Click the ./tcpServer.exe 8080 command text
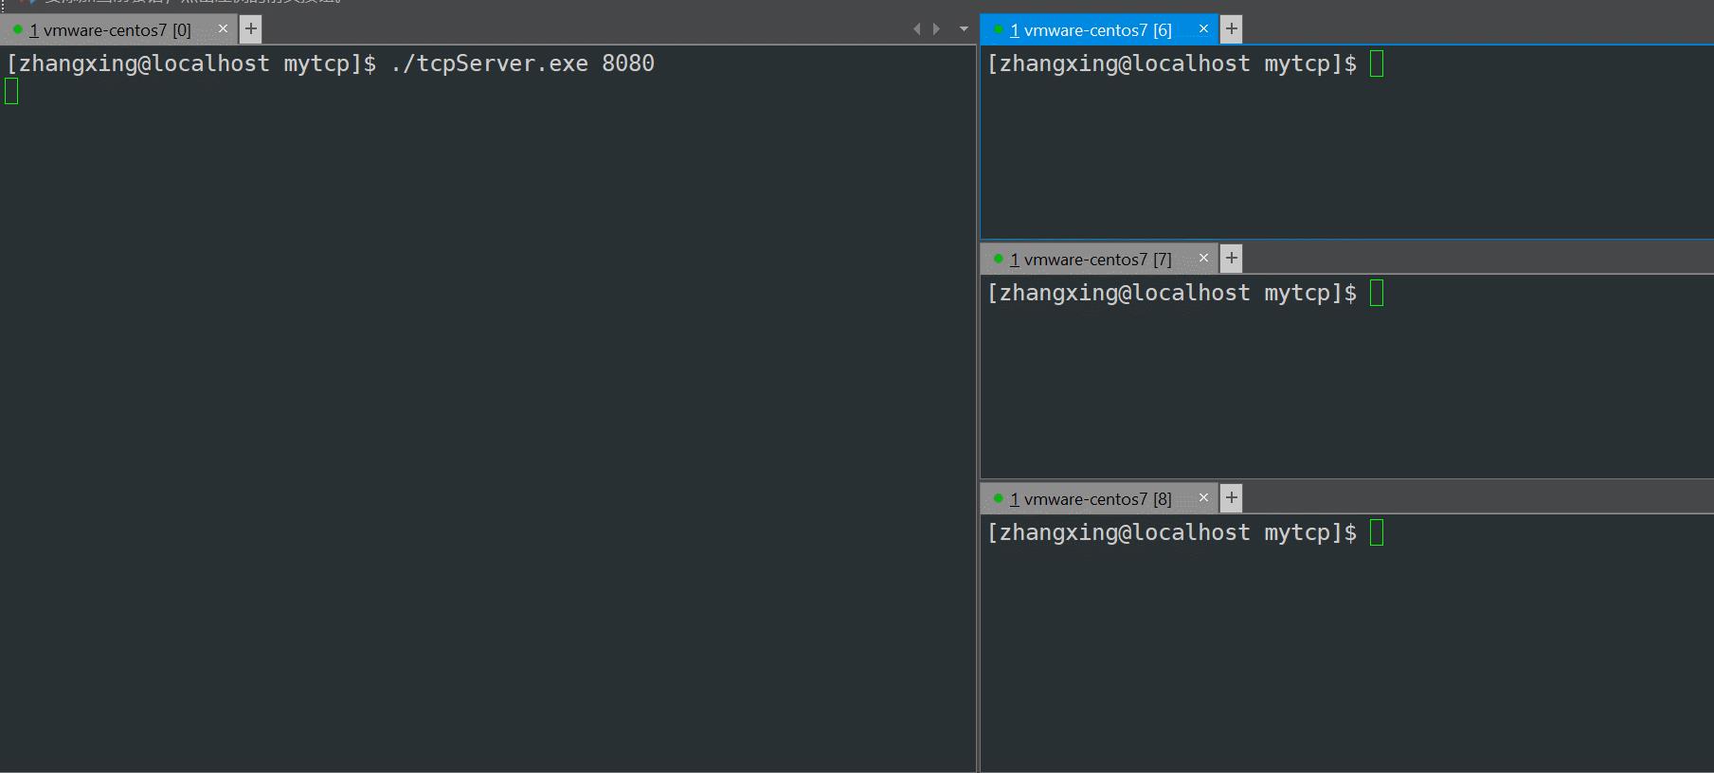The height and width of the screenshot is (773, 1714). (x=522, y=63)
